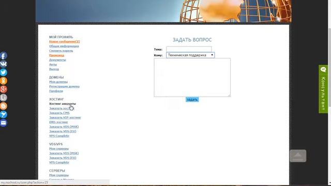Open Мои серверы under VDS/VPS
This screenshot has height=186, width=331.
click(59, 149)
